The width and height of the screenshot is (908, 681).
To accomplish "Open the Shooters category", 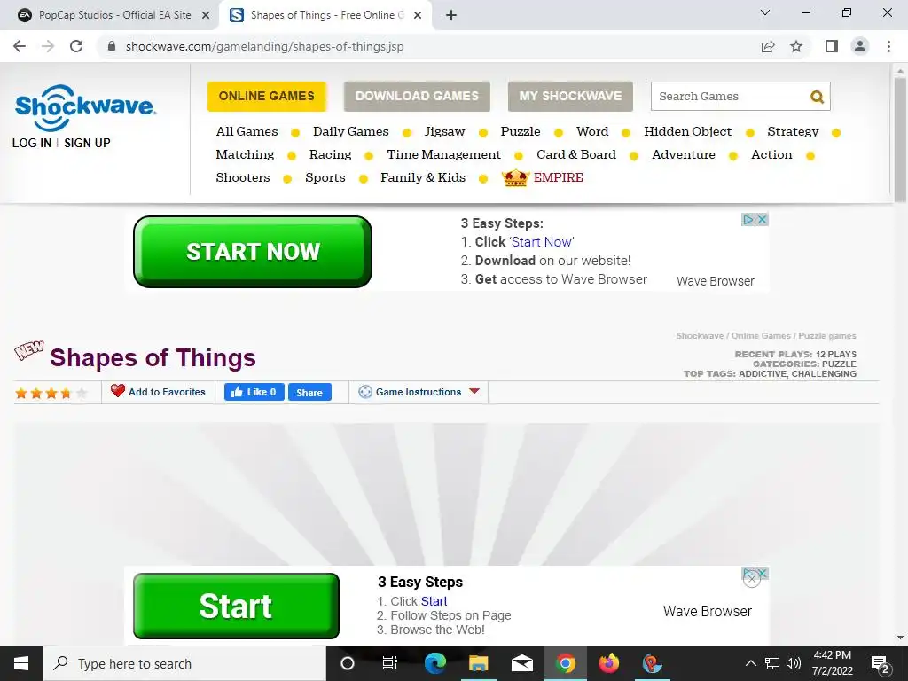I will point(243,177).
